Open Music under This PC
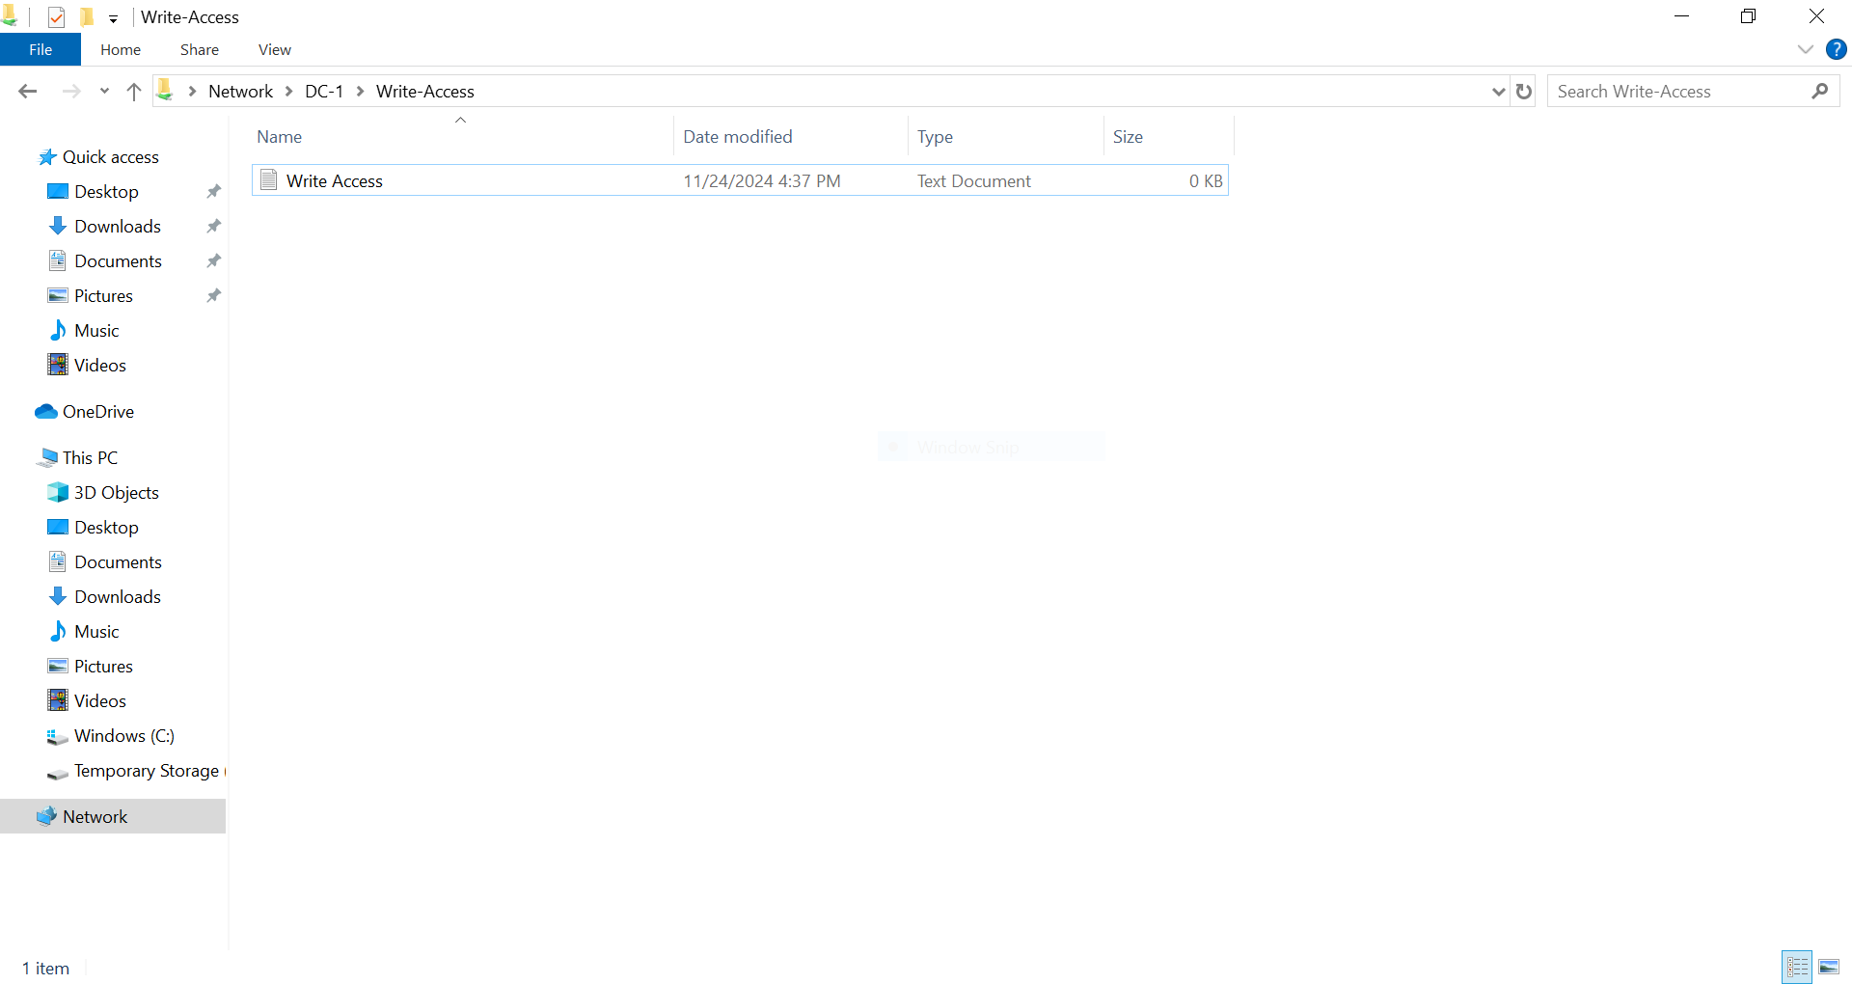The width and height of the screenshot is (1852, 984). pyautogui.click(x=96, y=632)
